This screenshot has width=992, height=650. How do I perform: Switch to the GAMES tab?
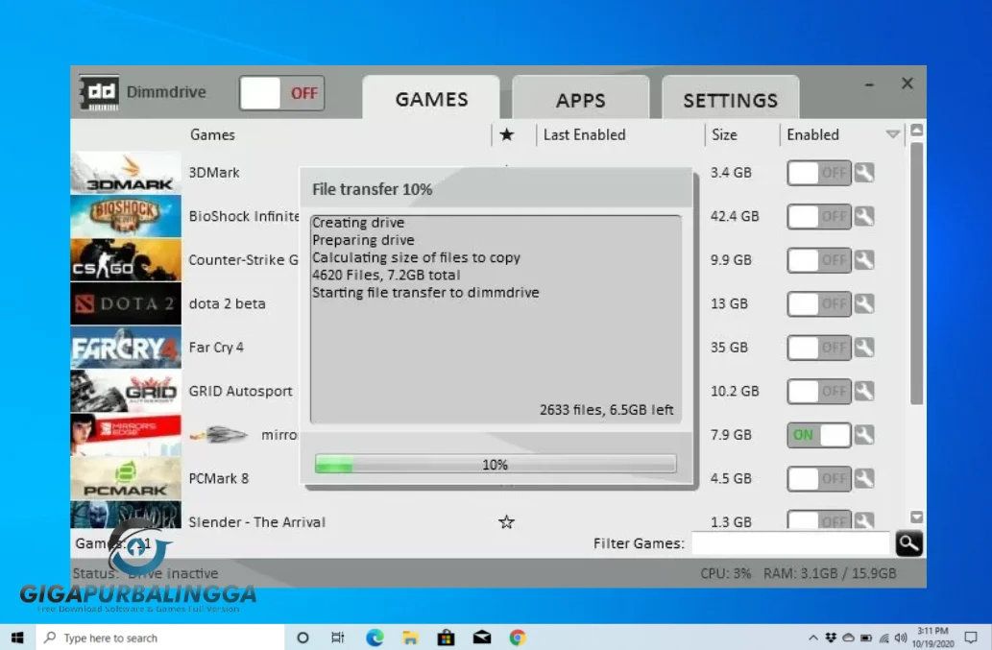431,99
